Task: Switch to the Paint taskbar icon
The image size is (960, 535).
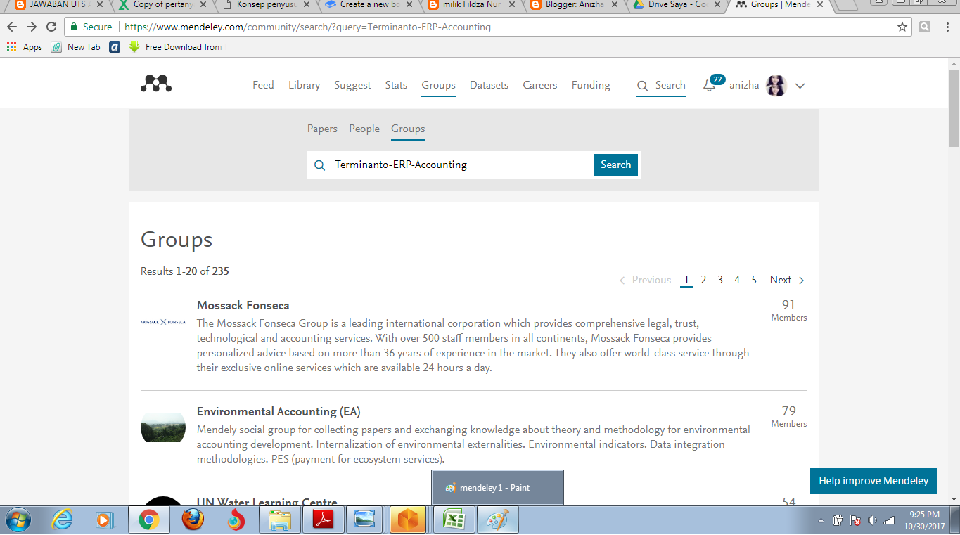Action: click(x=498, y=520)
